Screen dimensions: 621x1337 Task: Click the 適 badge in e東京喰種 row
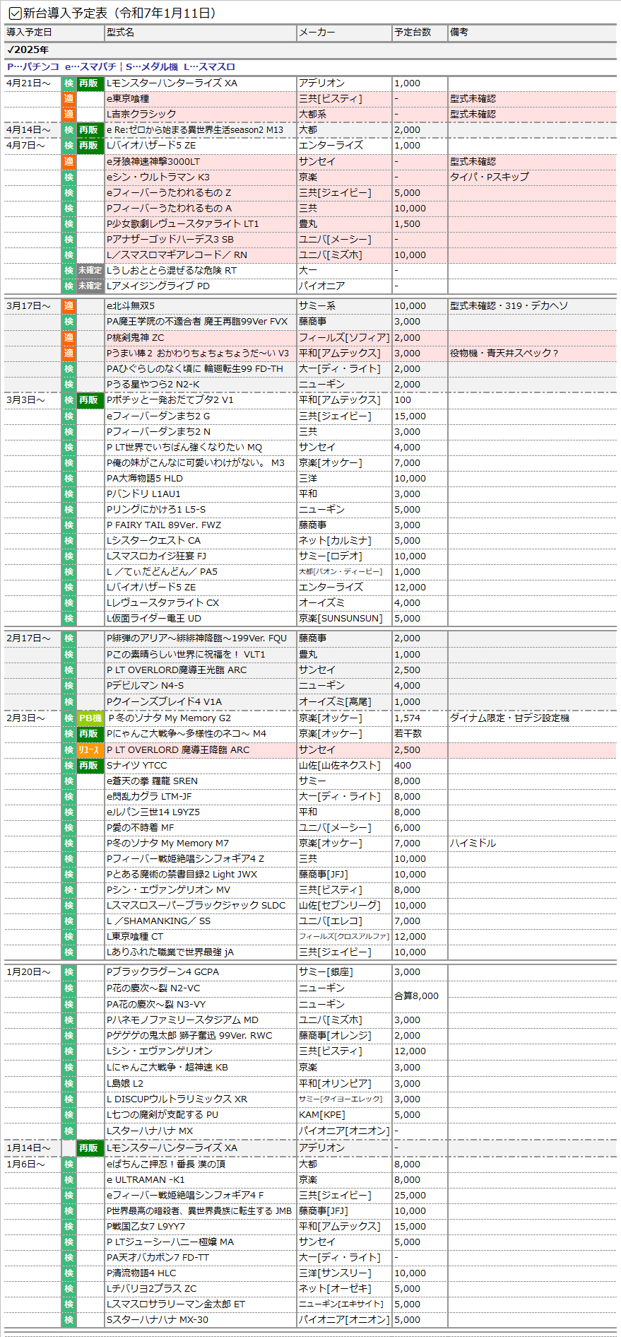tap(69, 99)
